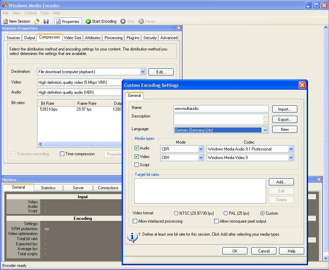The image size is (329, 270).
Task: Click Edit... next to Destination
Action: 161,72
